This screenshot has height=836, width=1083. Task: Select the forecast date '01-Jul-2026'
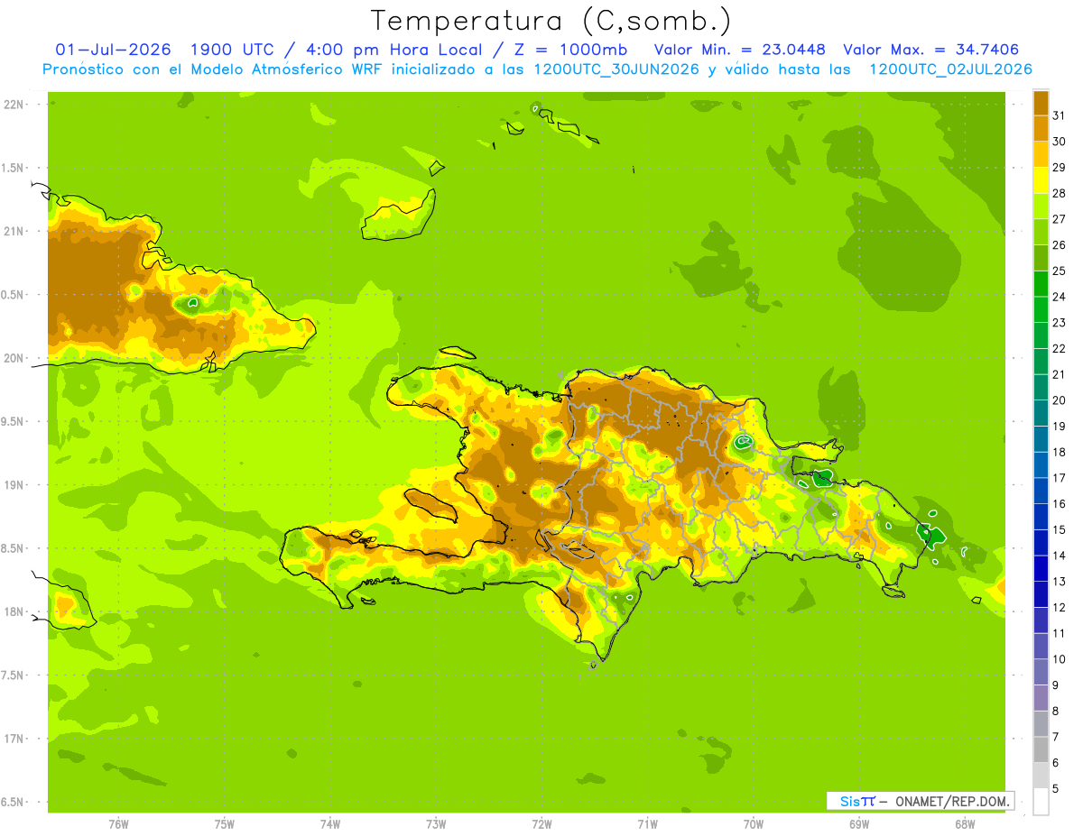point(114,50)
